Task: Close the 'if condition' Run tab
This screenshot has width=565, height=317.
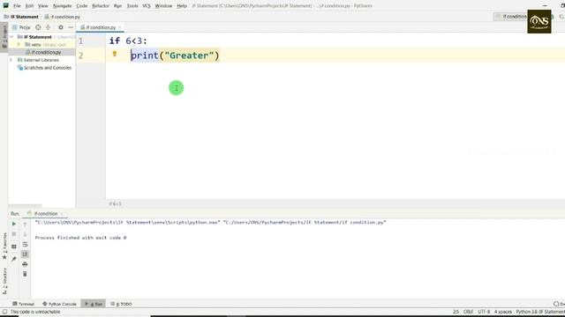Action: click(x=62, y=214)
